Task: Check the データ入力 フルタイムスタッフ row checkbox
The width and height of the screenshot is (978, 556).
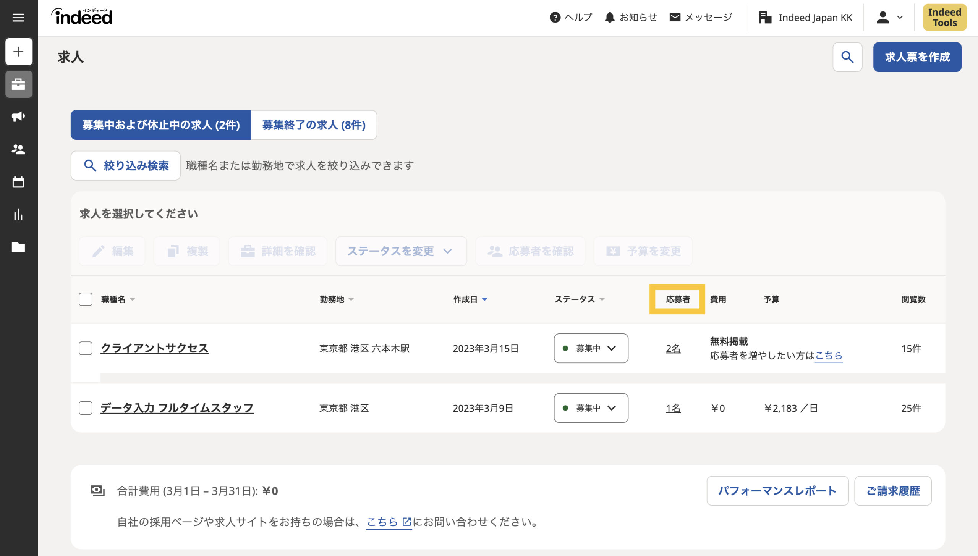Action: point(86,408)
